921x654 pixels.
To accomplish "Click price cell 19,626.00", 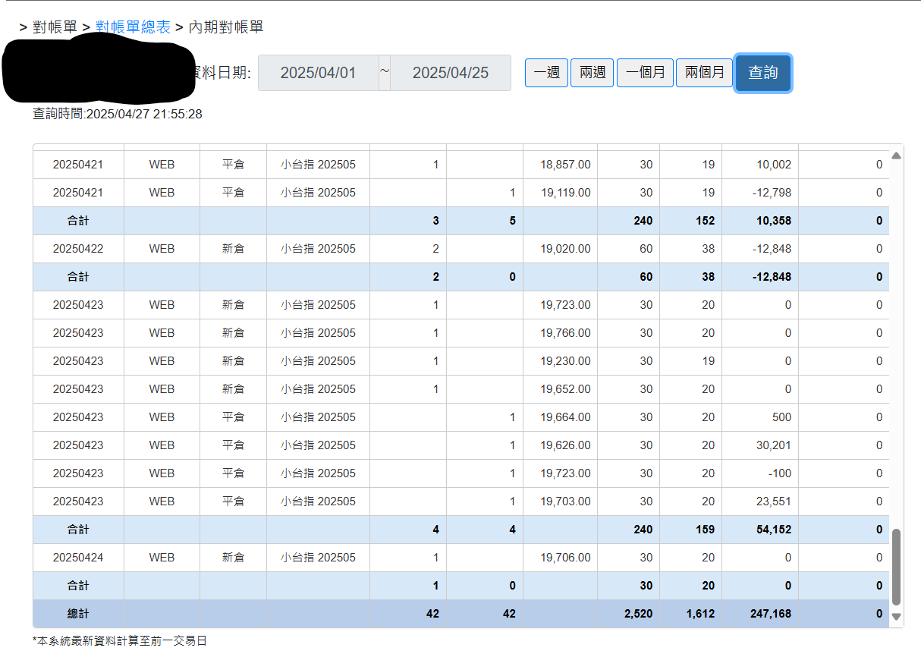I will coord(561,445).
